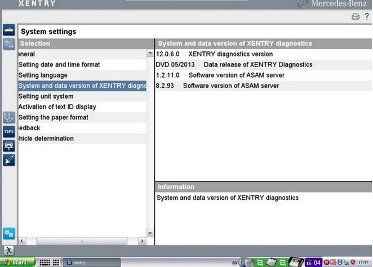
Task: Click the multiplexer device tray icon
Action: (x=296, y=262)
